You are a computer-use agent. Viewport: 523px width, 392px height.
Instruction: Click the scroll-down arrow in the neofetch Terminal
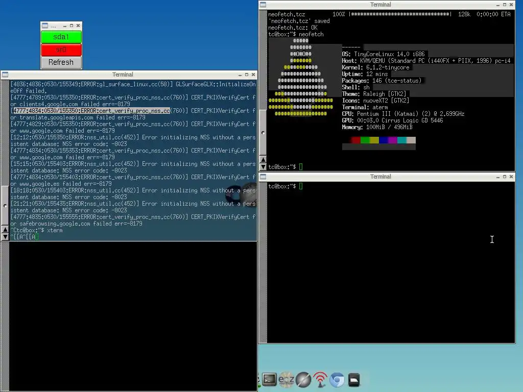point(263,167)
